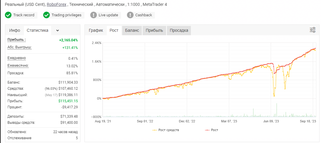The height and width of the screenshot is (143, 321).
Task: Select the $71,339.48 deposits value
Action: click(69, 116)
